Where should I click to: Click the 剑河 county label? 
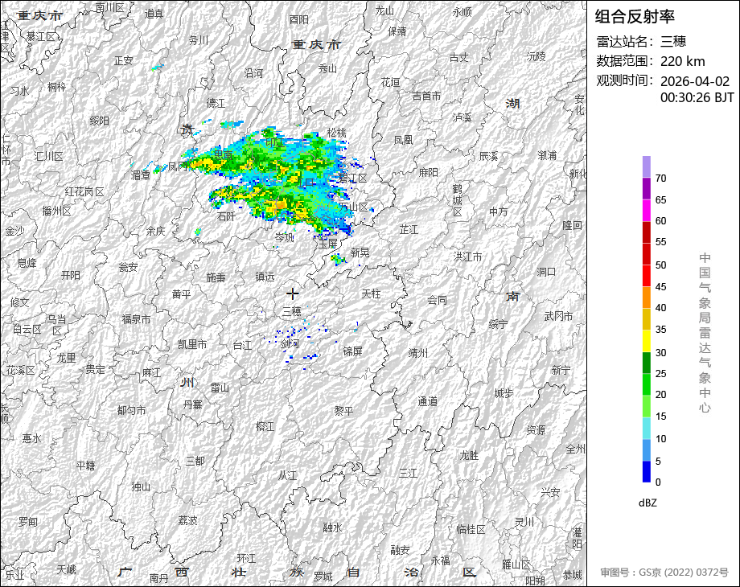(290, 344)
